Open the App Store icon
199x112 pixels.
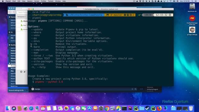(90, 108)
